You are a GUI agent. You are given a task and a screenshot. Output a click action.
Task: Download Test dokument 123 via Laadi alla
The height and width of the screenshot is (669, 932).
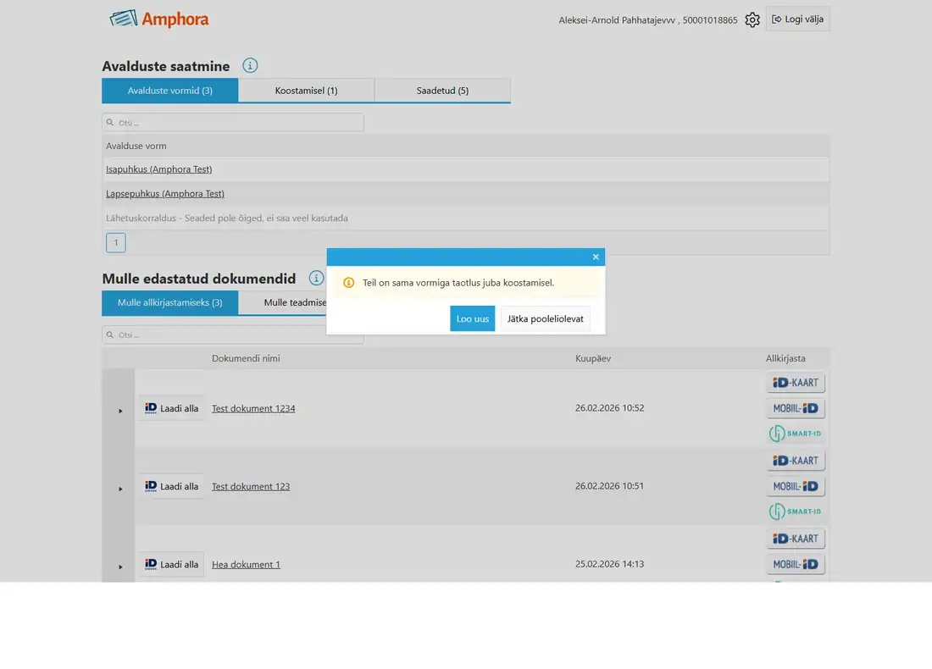[x=172, y=486]
